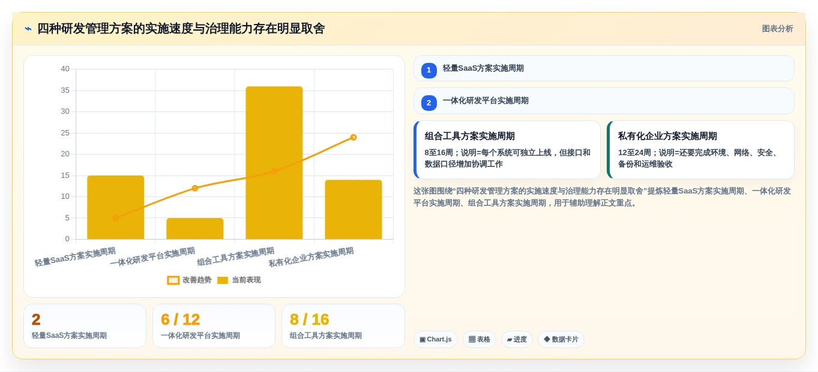Click the 表格 tag
This screenshot has height=372, width=818.
(x=480, y=340)
